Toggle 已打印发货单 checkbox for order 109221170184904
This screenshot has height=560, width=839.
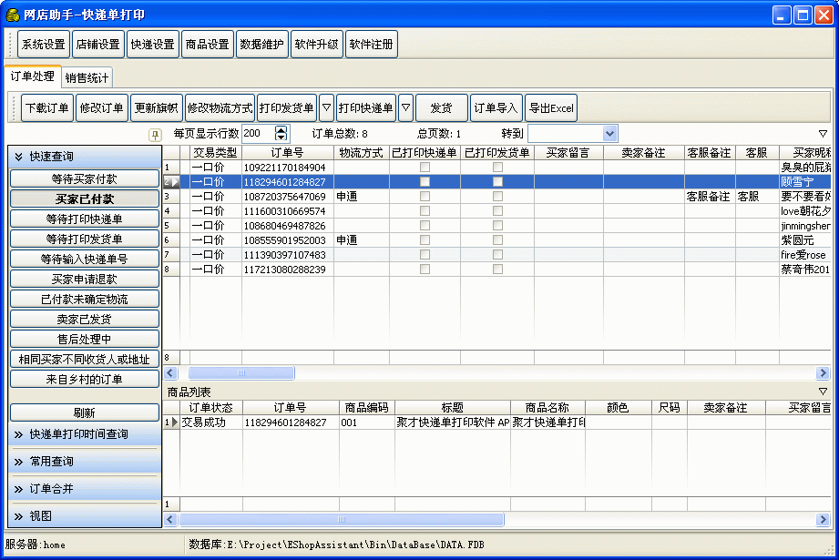(x=497, y=168)
